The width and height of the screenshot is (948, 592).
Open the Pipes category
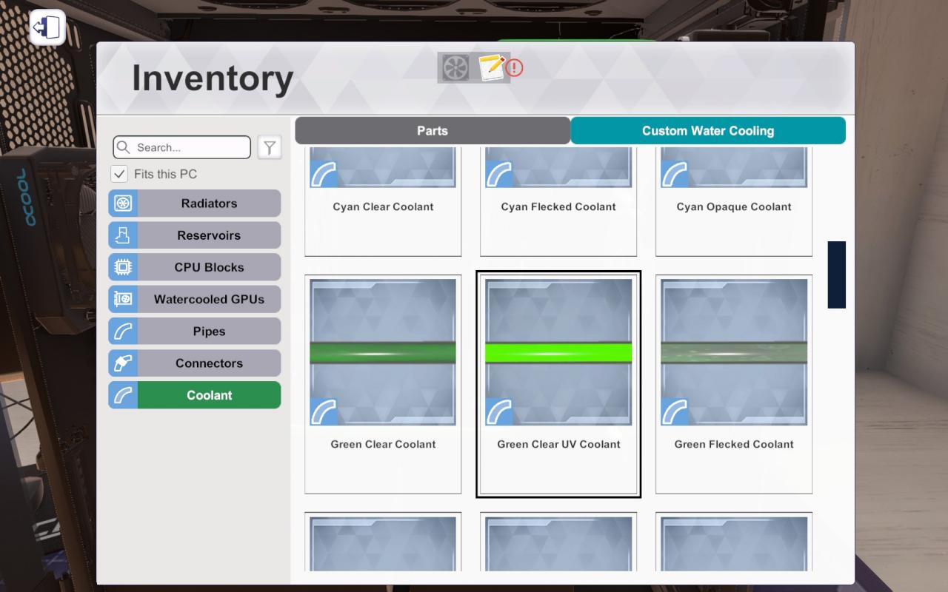pos(209,332)
